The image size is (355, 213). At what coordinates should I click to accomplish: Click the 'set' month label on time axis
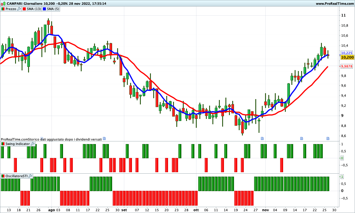124,210
